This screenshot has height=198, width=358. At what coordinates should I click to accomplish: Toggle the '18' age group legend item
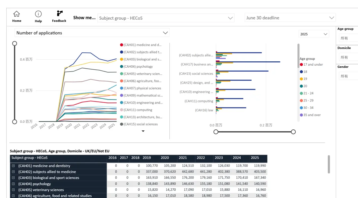tap(303, 72)
